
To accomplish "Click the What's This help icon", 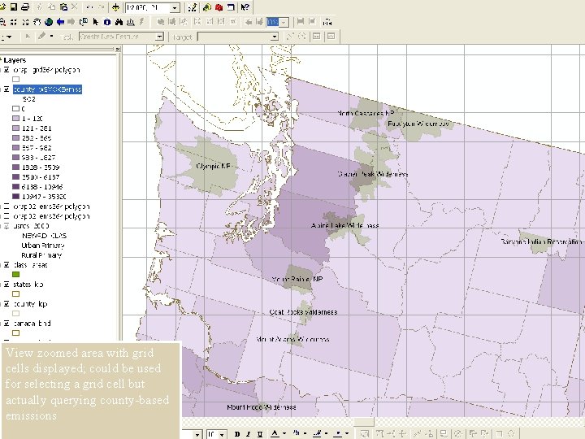I will click(x=245, y=7).
